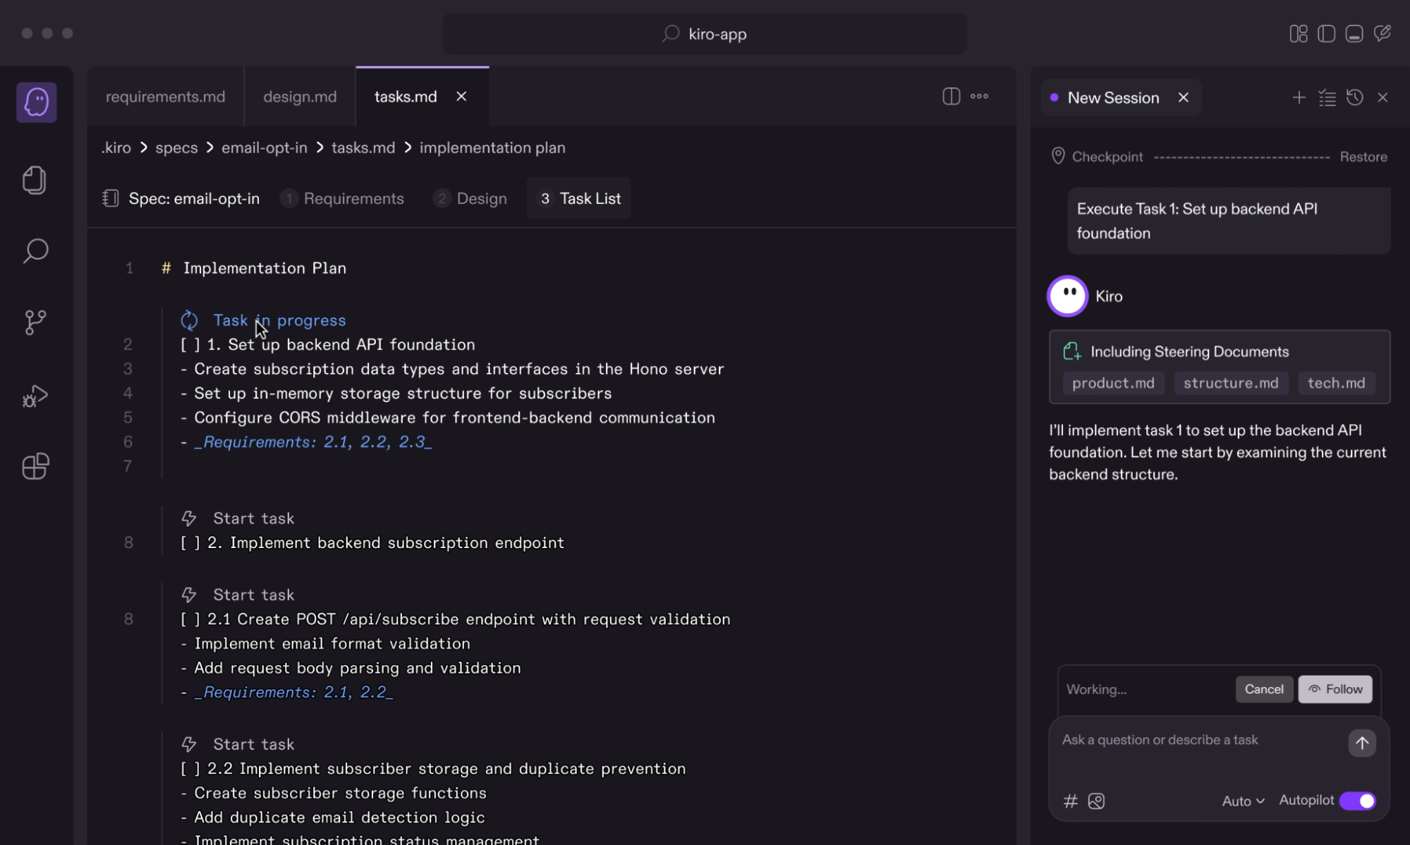
Task: Open the Explorer files icon
Action: [x=35, y=180]
